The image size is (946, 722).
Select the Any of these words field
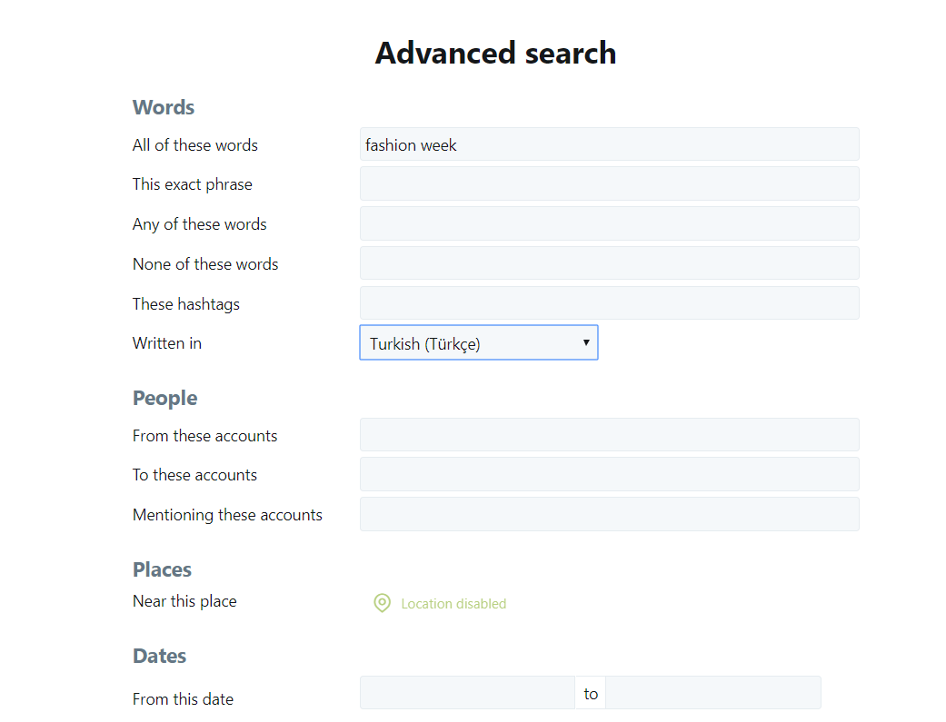pos(610,223)
